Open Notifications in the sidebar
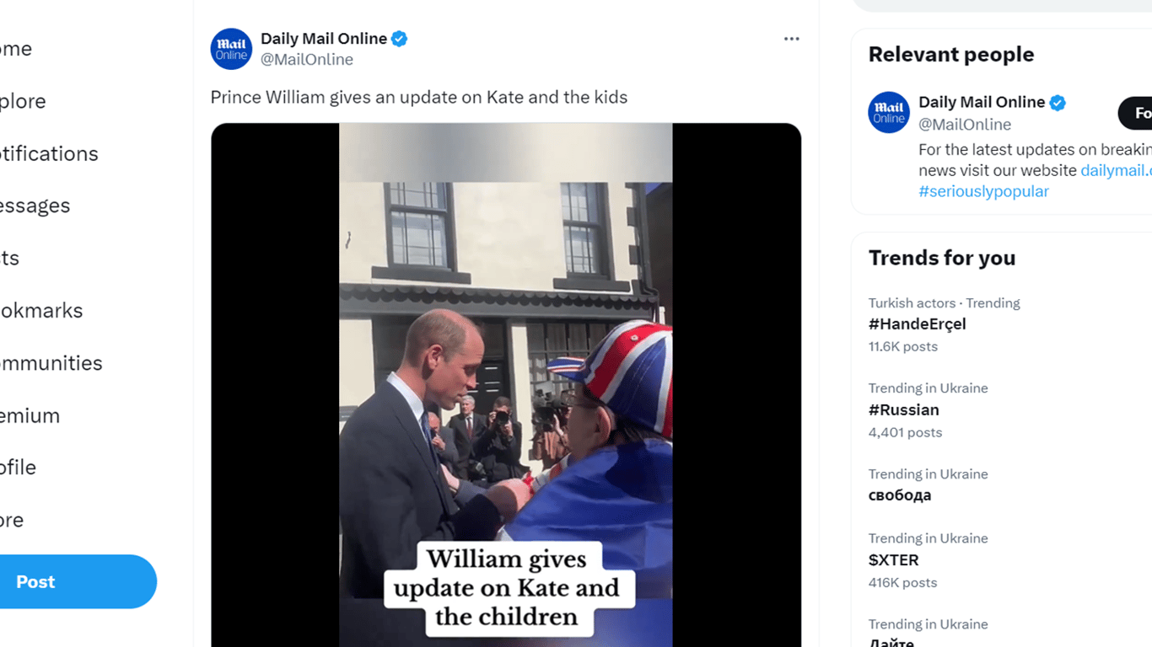This screenshot has height=647, width=1152. tap(49, 153)
